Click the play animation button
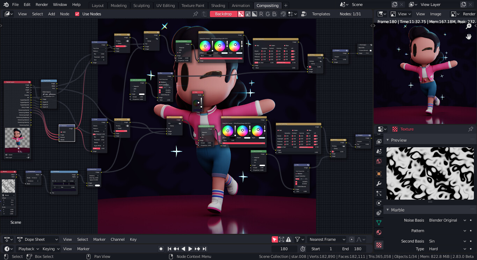 (x=190, y=249)
